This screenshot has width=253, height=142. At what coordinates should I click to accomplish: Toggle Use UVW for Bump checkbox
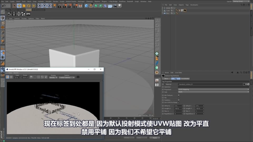(x=179, y=102)
